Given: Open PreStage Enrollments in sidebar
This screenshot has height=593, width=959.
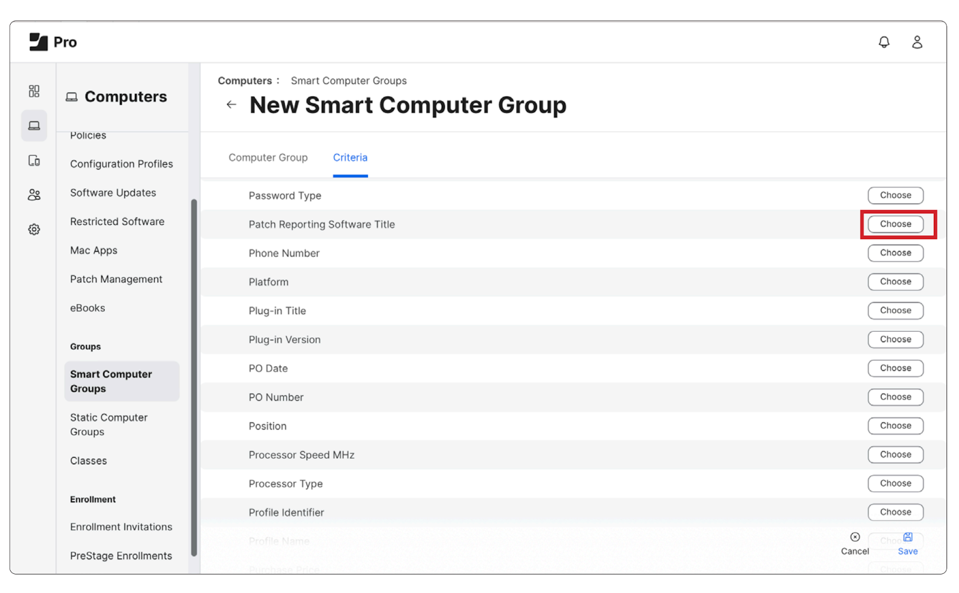Looking at the screenshot, I should [x=121, y=556].
